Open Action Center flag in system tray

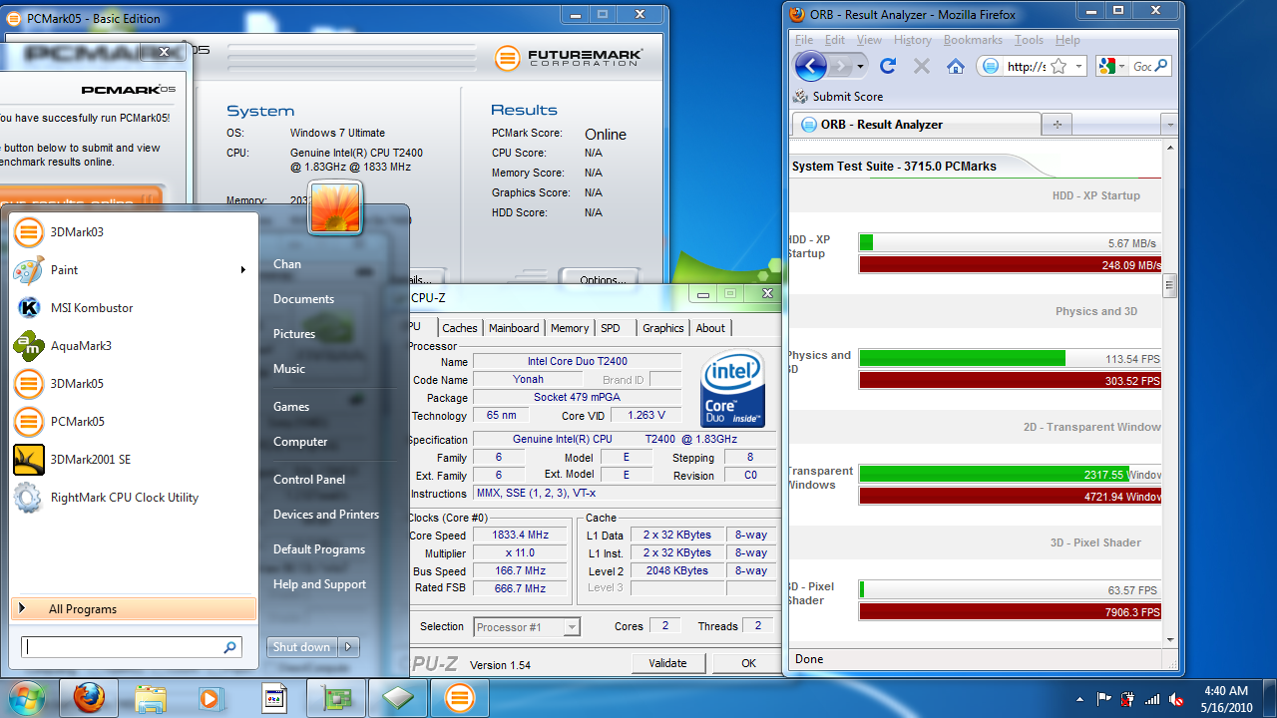(1104, 699)
